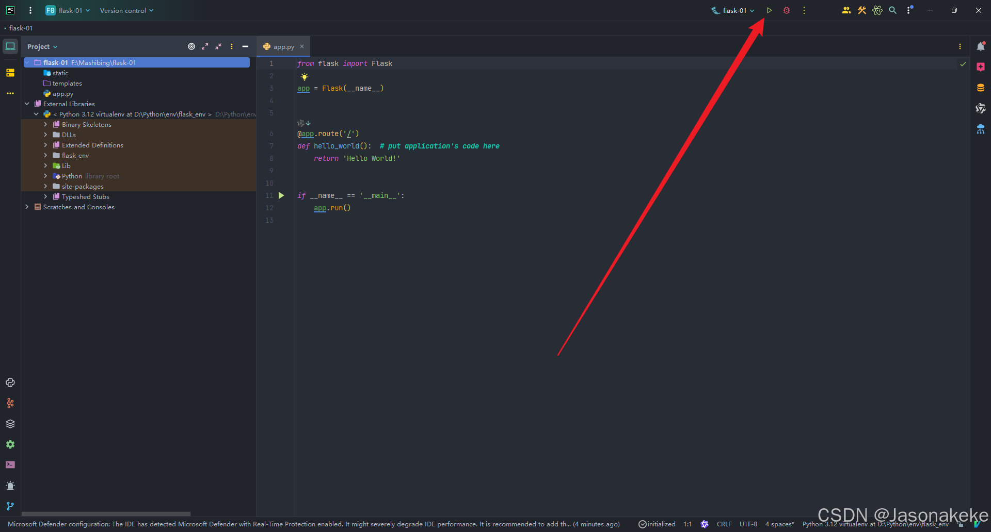991x532 pixels.
Task: Close the app.py tab
Action: 302,46
